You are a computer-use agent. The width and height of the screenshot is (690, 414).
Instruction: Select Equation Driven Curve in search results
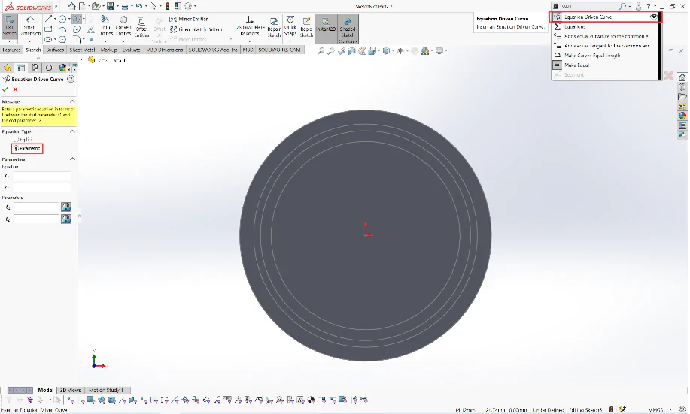coord(605,17)
